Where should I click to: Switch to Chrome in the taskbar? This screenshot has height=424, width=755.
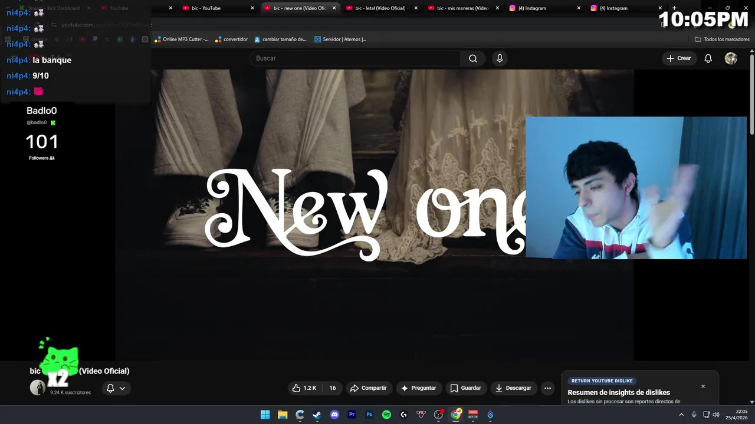[455, 415]
